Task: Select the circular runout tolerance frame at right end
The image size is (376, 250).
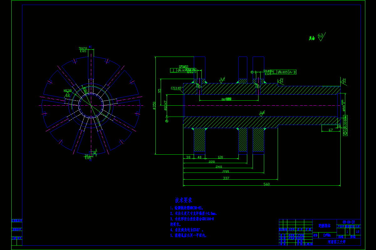Action: tap(346, 125)
